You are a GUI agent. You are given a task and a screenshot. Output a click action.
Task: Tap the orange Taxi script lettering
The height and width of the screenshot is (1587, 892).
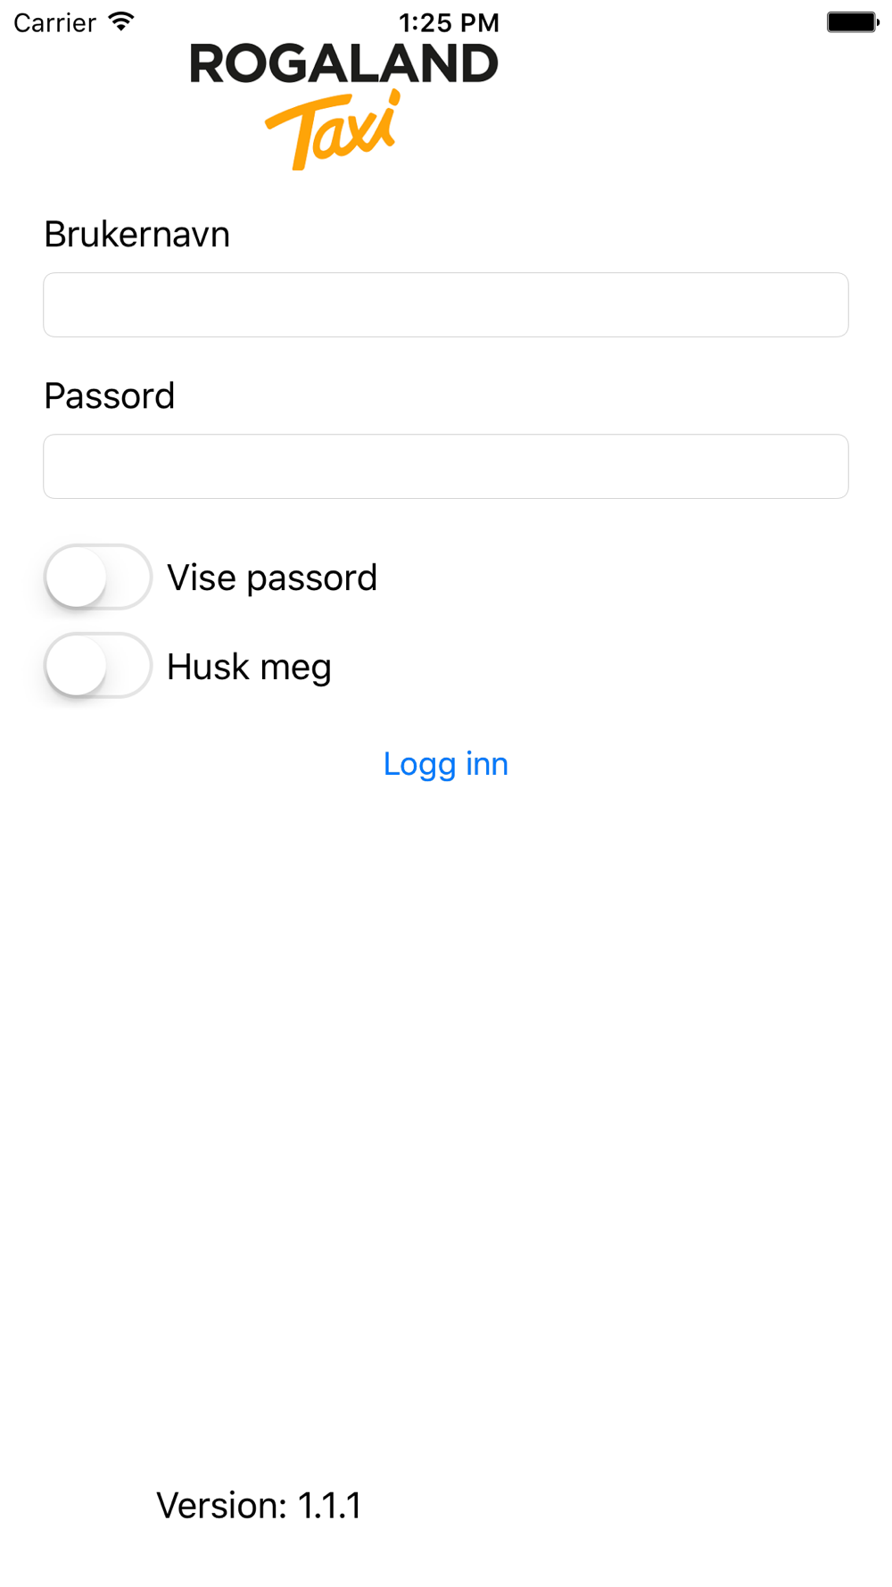pos(333,130)
